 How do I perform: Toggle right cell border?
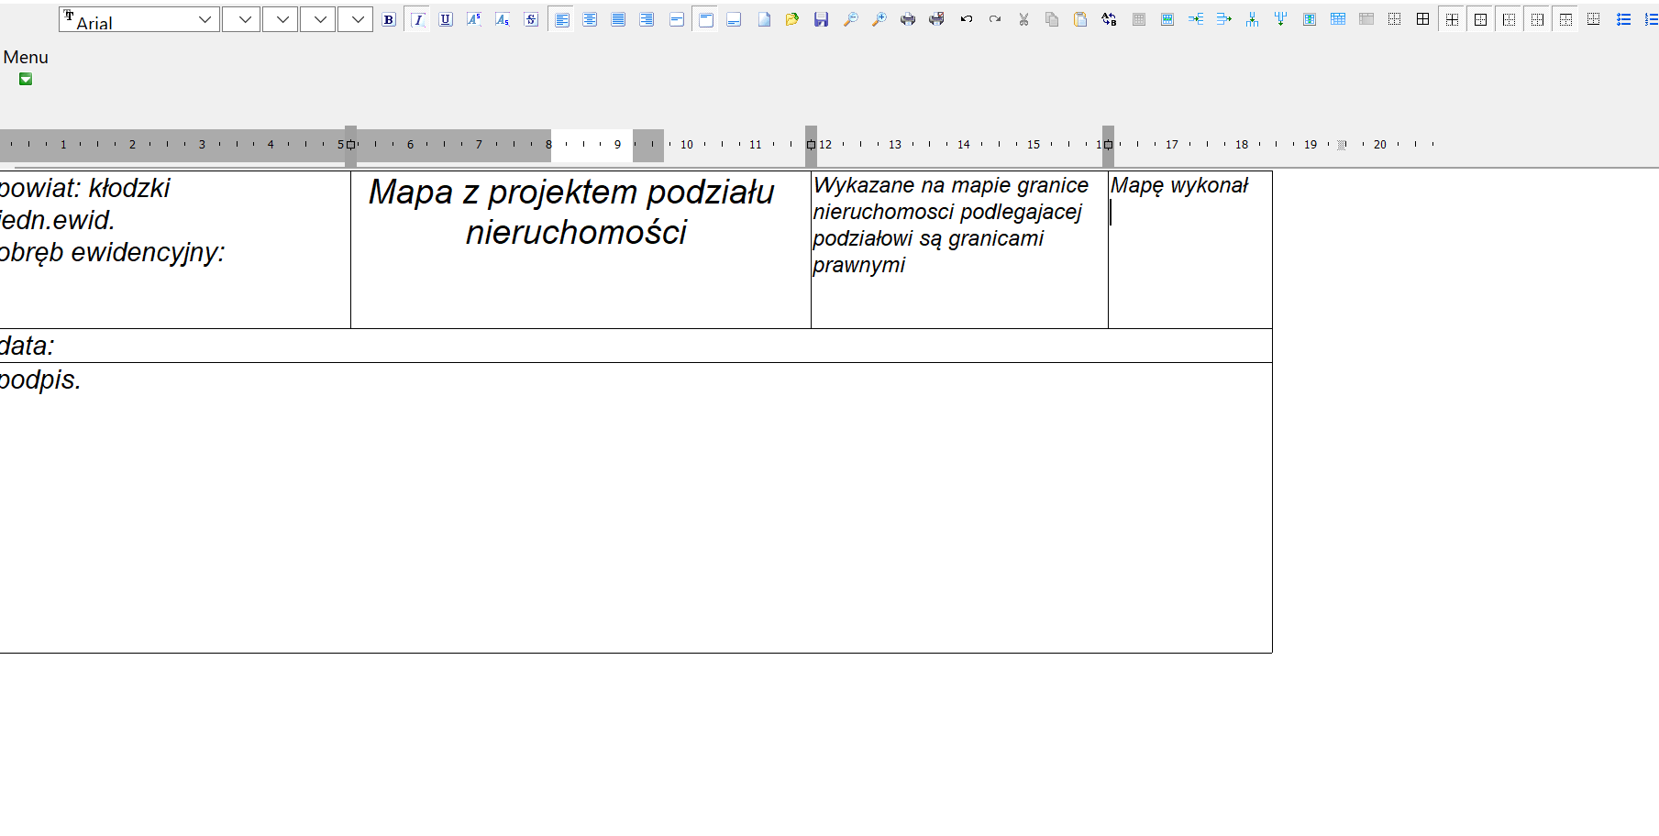coord(1537,19)
